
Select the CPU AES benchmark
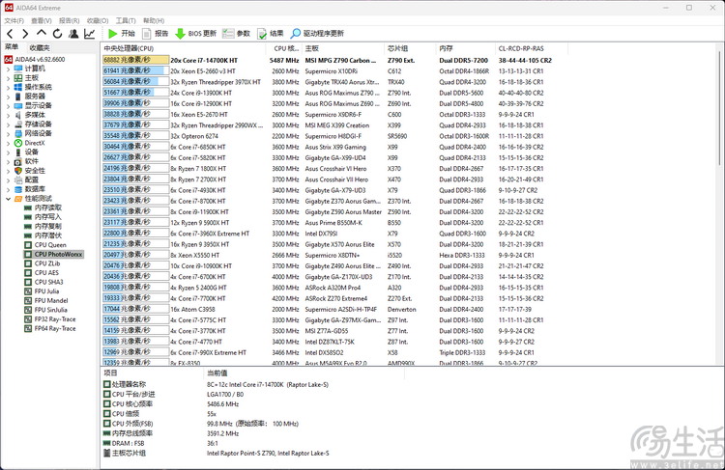point(42,272)
